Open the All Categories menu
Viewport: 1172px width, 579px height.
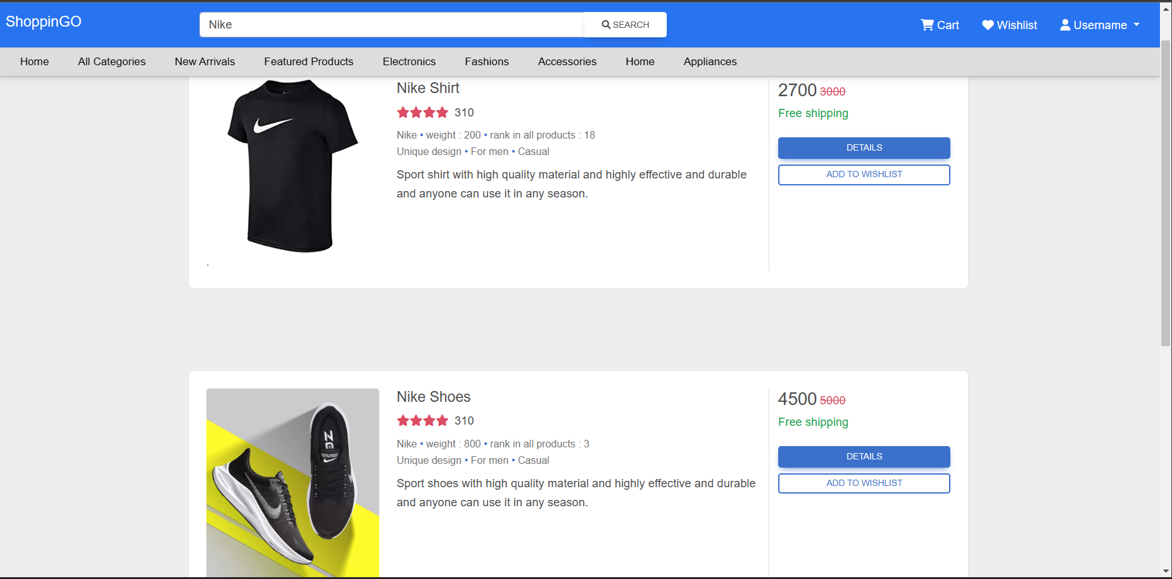(x=111, y=61)
